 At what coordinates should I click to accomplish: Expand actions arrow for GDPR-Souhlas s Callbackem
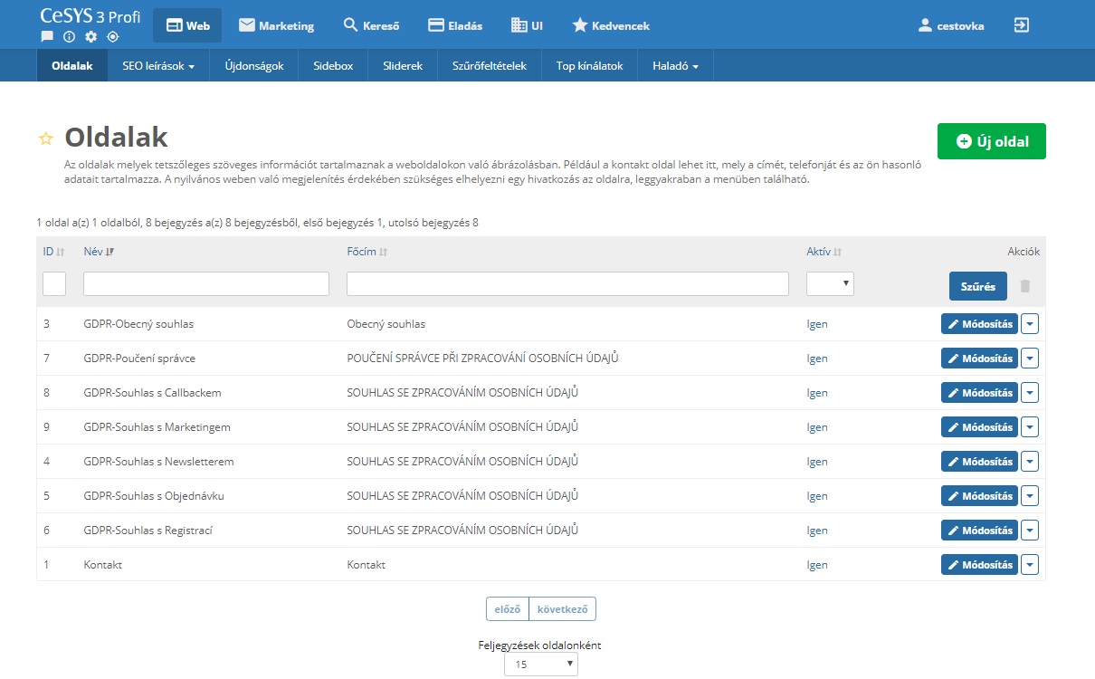point(1030,393)
